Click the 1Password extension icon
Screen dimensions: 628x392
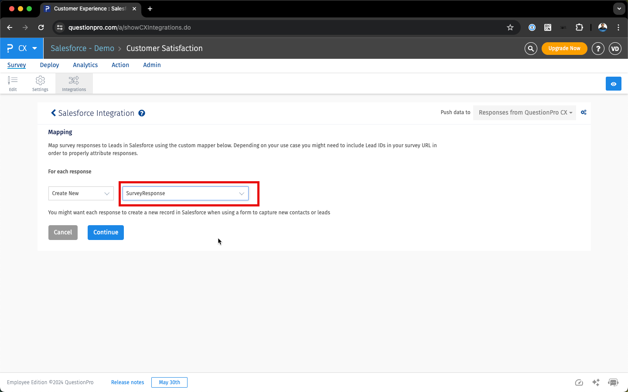pyautogui.click(x=532, y=27)
